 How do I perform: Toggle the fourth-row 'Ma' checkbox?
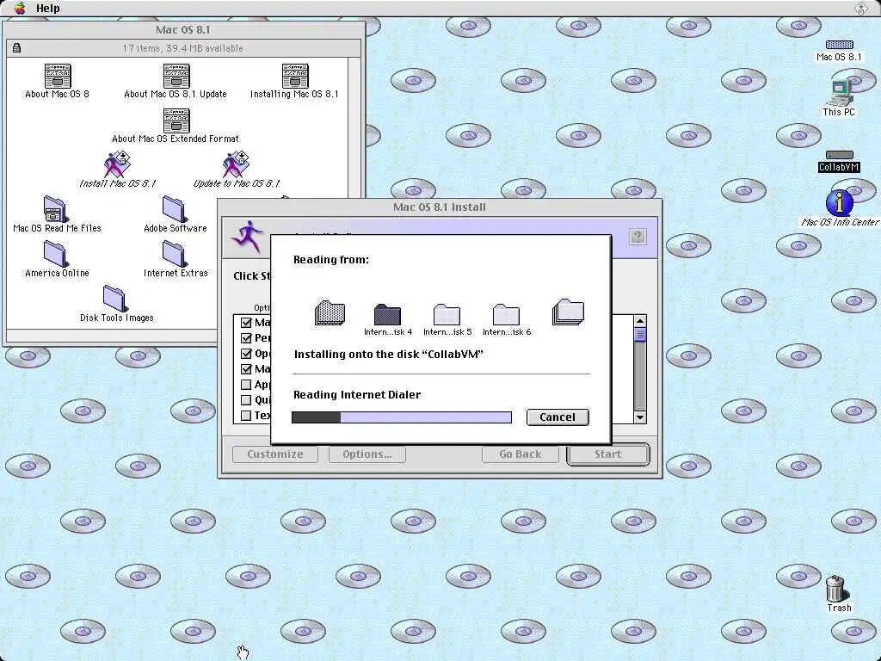tap(246, 369)
